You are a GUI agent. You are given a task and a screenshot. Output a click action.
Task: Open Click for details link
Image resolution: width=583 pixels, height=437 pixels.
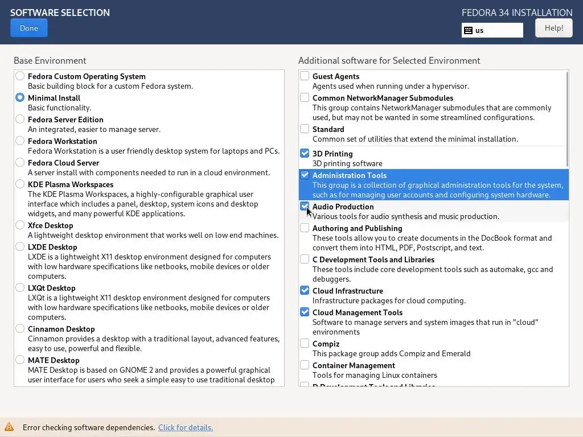tap(186, 427)
